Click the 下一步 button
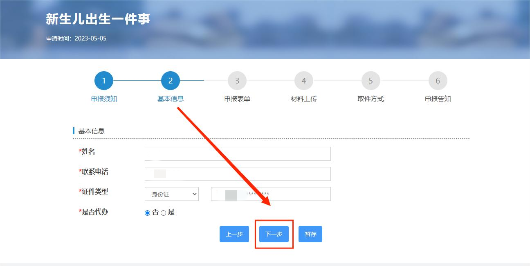This screenshot has width=530, height=266. point(274,234)
